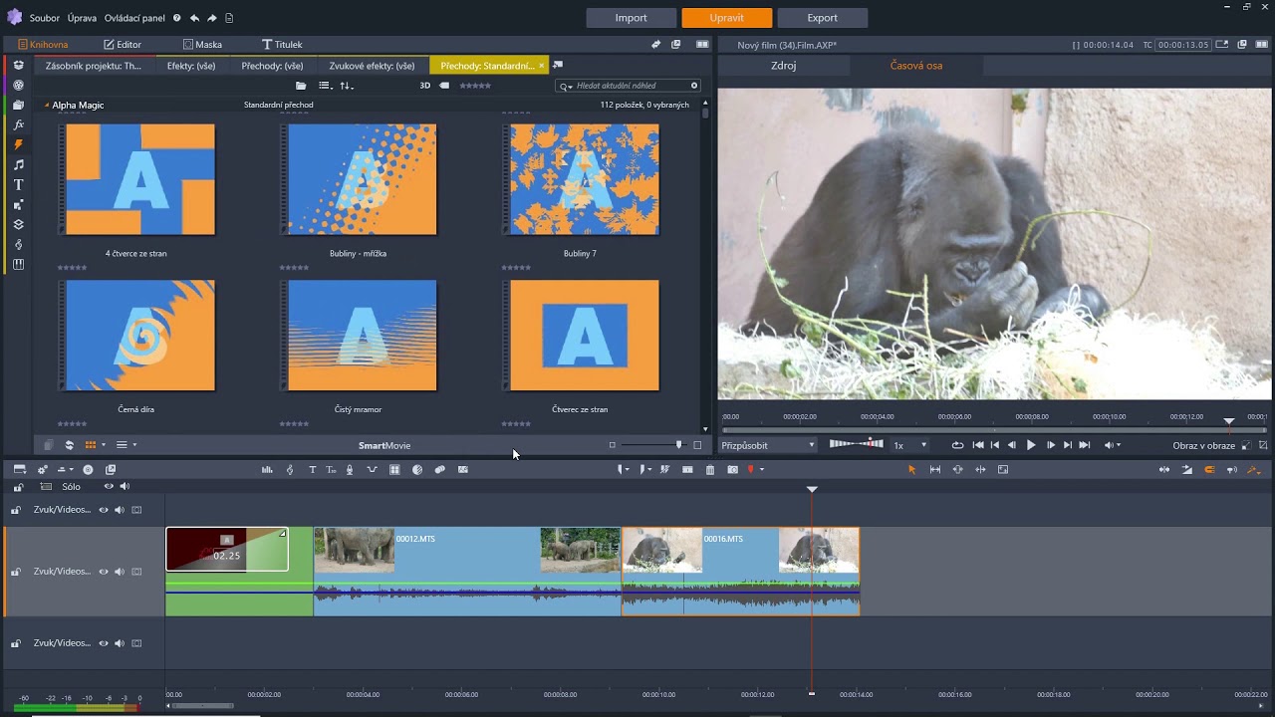The image size is (1275, 717).
Task: Select the fx effects category in sidebar
Action: [x=18, y=125]
